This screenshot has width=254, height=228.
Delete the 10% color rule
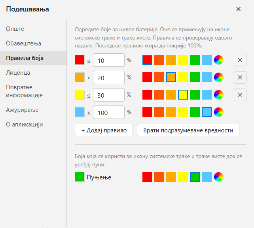240,60
